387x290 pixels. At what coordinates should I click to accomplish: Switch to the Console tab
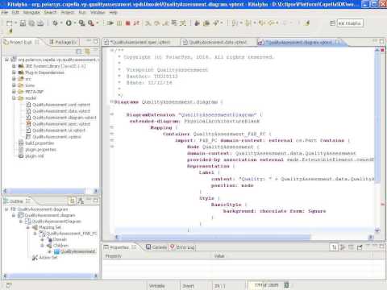(x=156, y=247)
